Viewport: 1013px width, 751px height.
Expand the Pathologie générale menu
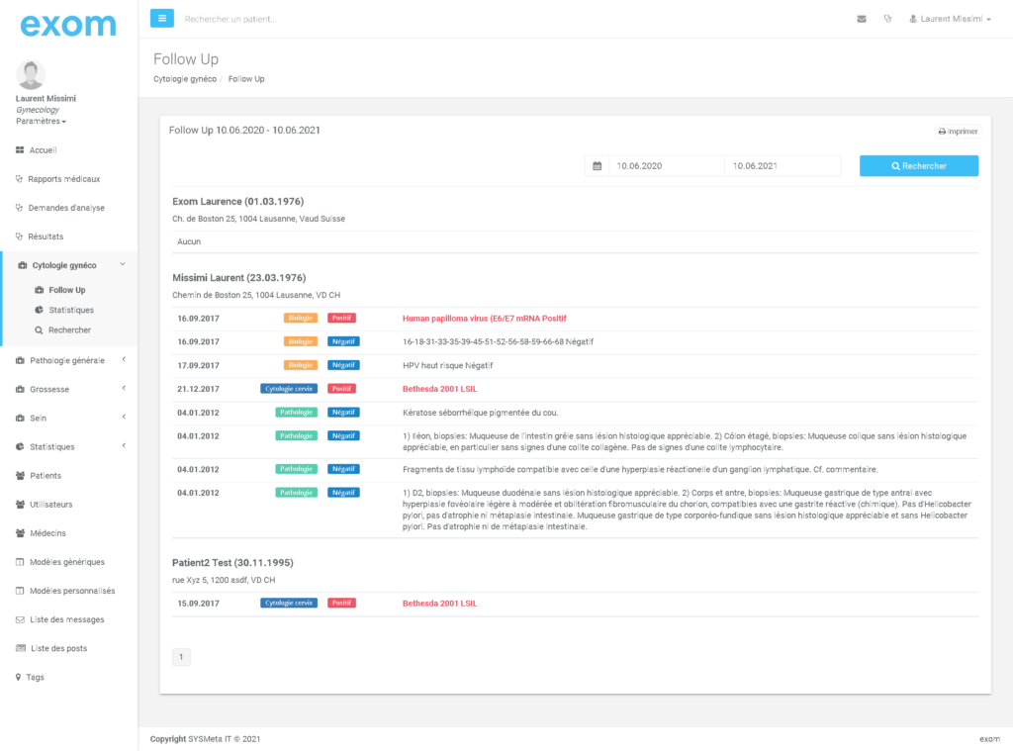click(x=67, y=361)
